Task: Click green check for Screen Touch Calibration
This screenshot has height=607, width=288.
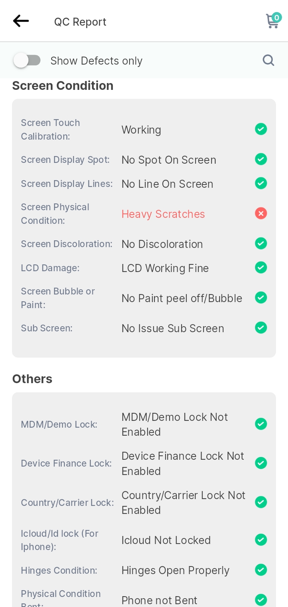Action: click(x=261, y=129)
